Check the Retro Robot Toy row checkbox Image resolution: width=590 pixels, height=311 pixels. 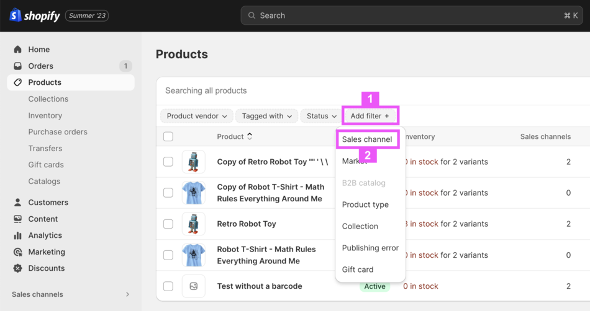pyautogui.click(x=168, y=224)
